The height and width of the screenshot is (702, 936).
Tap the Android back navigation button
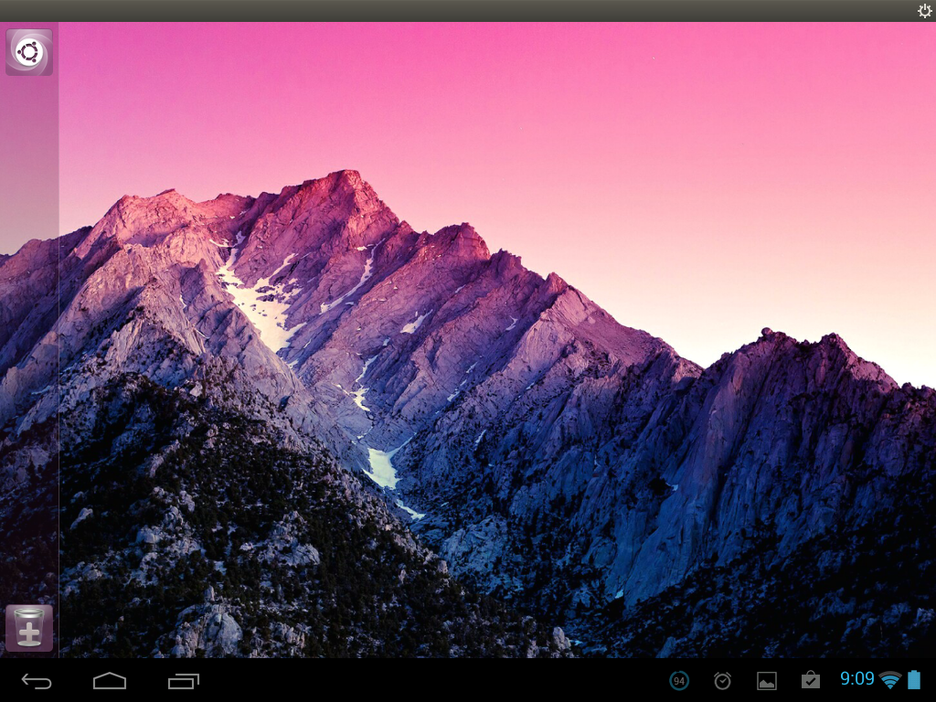pyautogui.click(x=37, y=680)
